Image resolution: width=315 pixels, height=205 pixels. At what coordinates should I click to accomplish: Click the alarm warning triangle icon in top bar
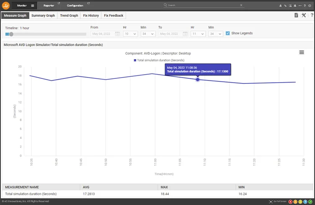coord(290,5)
